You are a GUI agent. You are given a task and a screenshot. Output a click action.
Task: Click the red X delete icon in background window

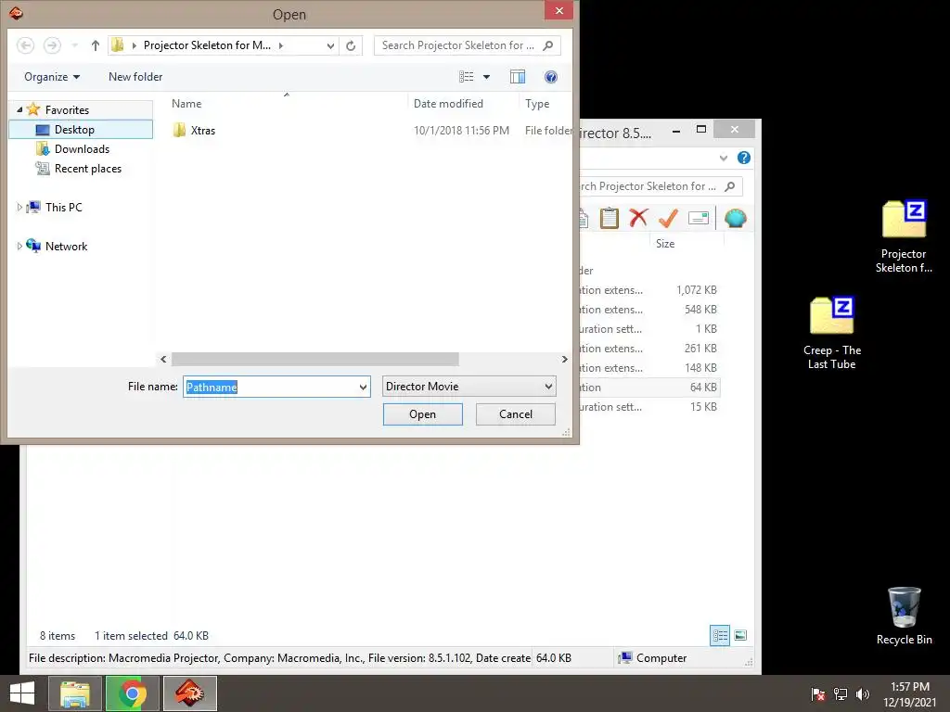(x=638, y=218)
